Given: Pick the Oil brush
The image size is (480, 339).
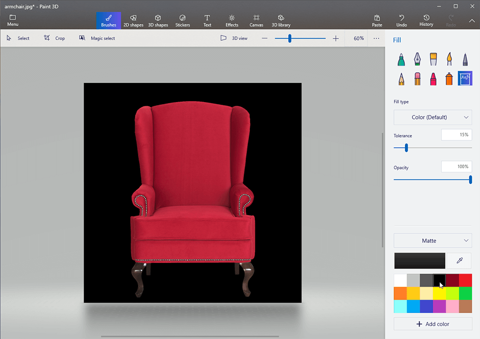Looking at the screenshot, I should 433,58.
